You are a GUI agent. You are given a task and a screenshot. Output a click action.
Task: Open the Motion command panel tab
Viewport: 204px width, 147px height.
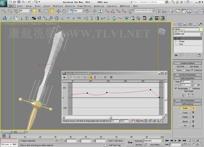coord(190,24)
